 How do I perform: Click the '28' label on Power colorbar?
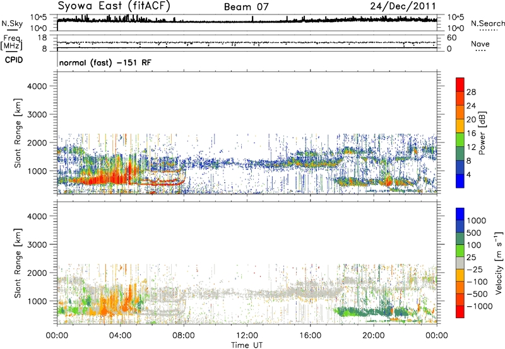tap(471, 92)
